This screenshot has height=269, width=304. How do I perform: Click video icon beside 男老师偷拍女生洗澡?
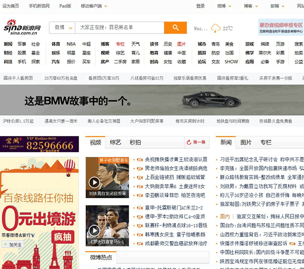coord(140,169)
